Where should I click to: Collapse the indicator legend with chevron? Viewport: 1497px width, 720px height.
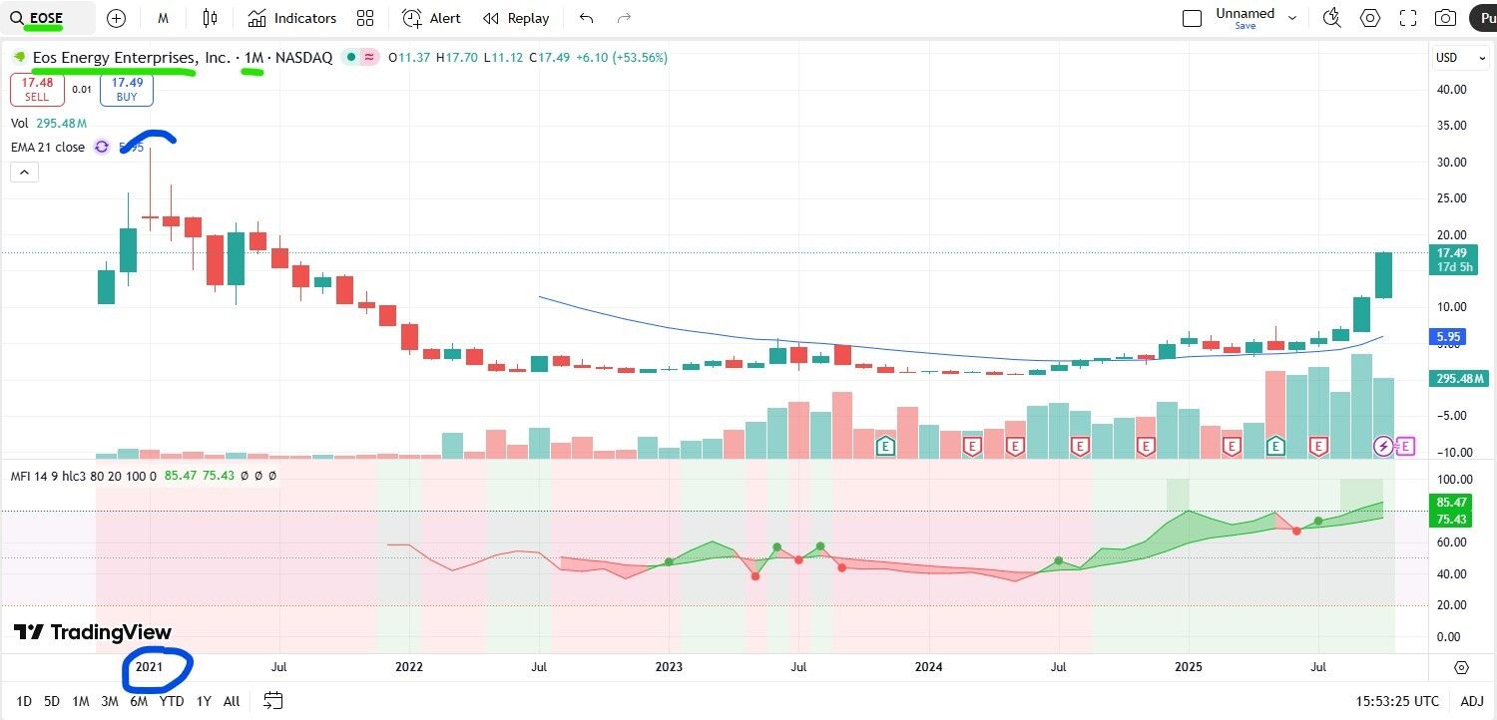24,172
